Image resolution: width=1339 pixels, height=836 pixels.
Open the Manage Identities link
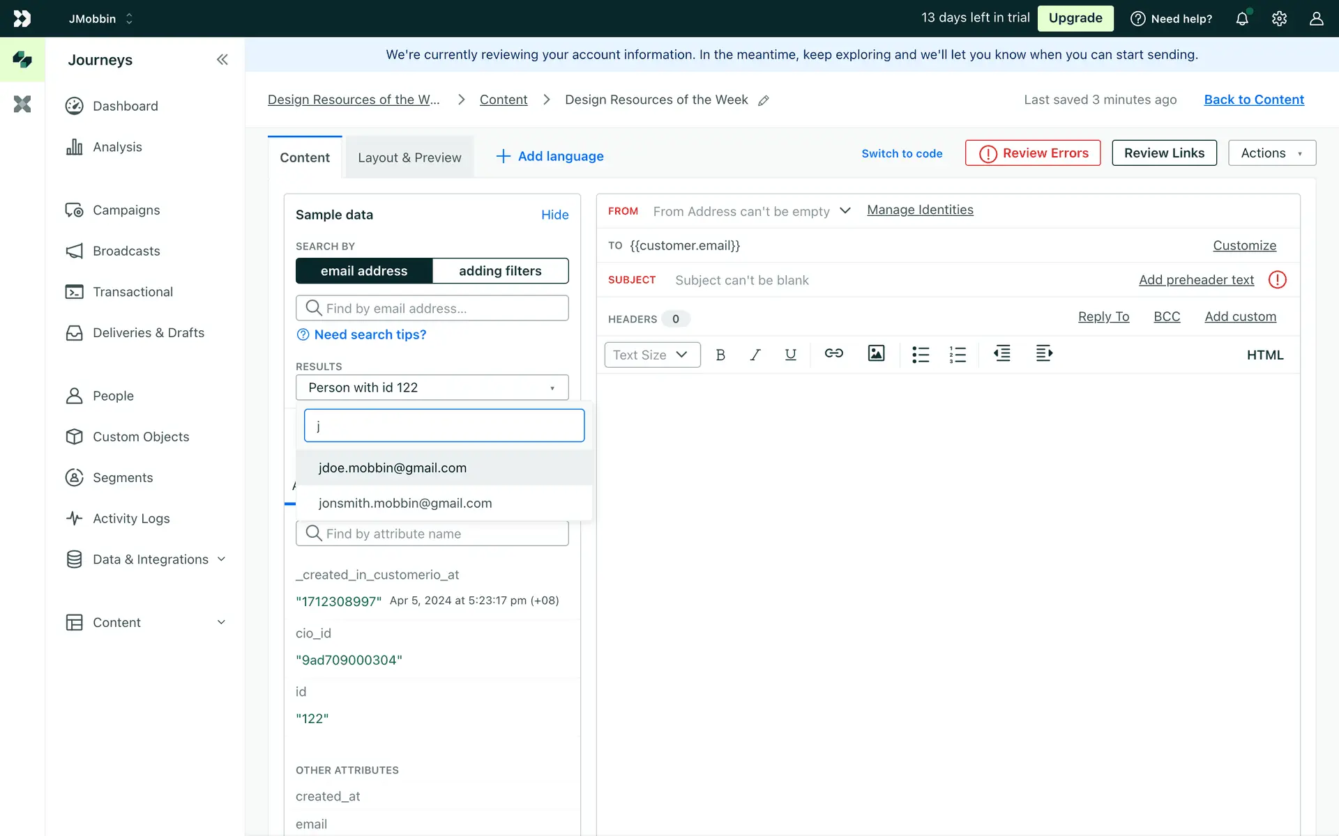point(920,210)
